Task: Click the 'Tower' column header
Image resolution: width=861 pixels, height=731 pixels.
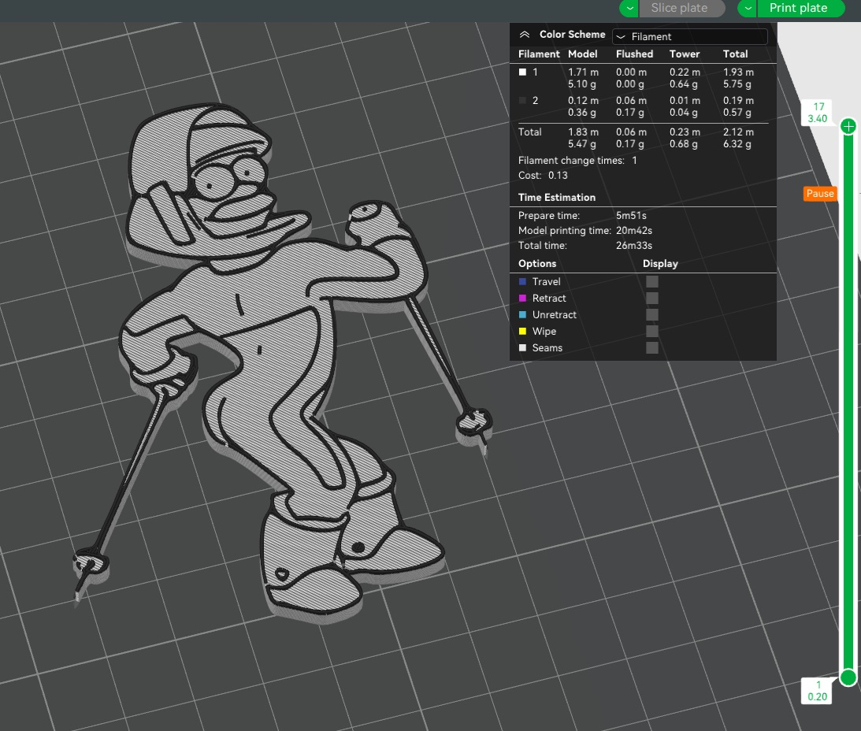Action: 685,54
